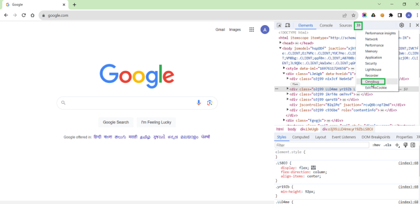Click the Styles filter field

[322, 145]
